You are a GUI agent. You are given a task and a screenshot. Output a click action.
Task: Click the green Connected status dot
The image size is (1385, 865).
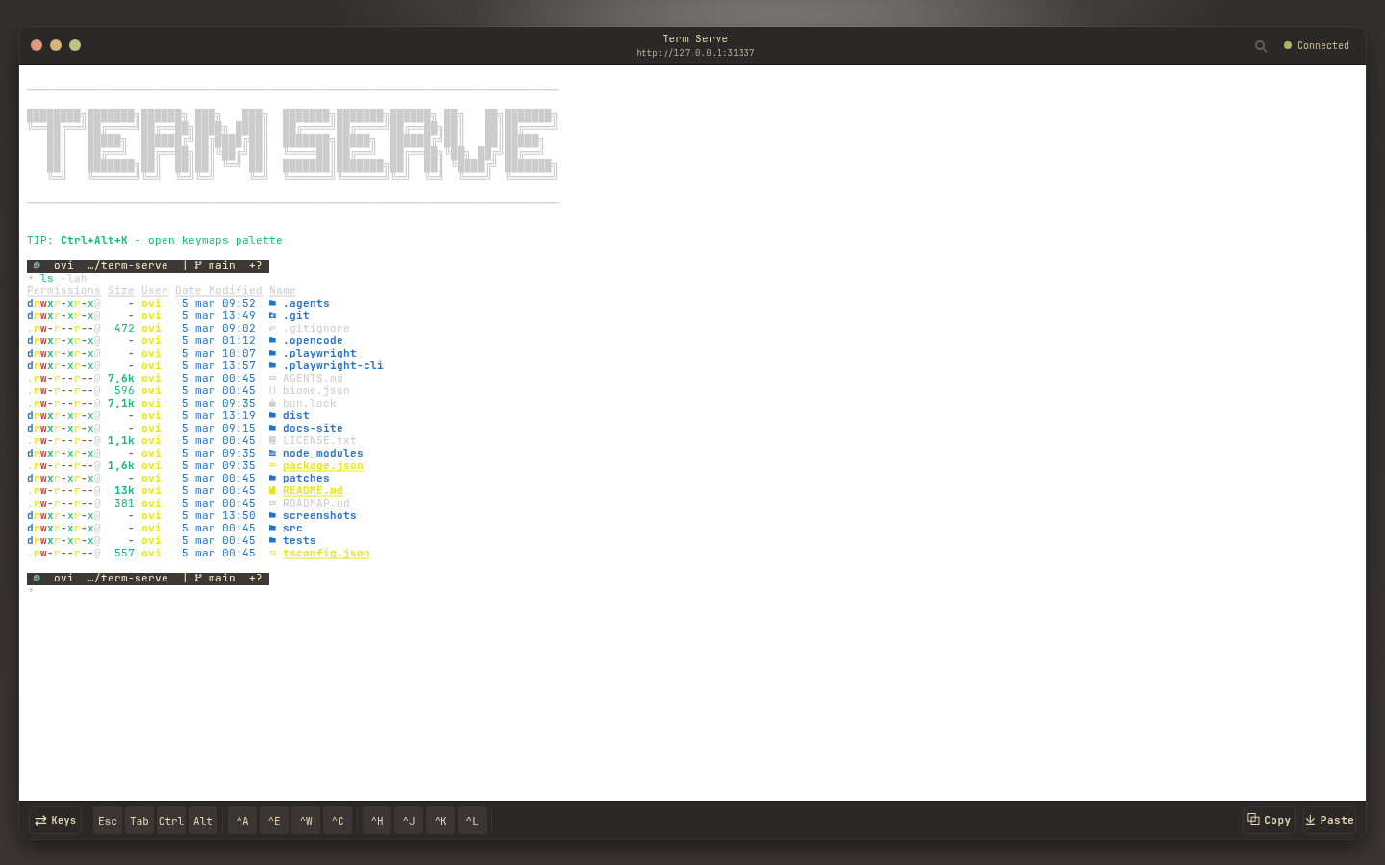1289,44
